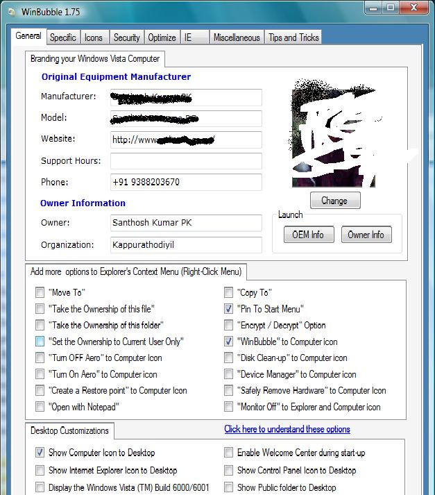Image resolution: width=435 pixels, height=495 pixels.
Task: Uncheck "WinBubble" to Computer icon
Action: click(x=228, y=342)
